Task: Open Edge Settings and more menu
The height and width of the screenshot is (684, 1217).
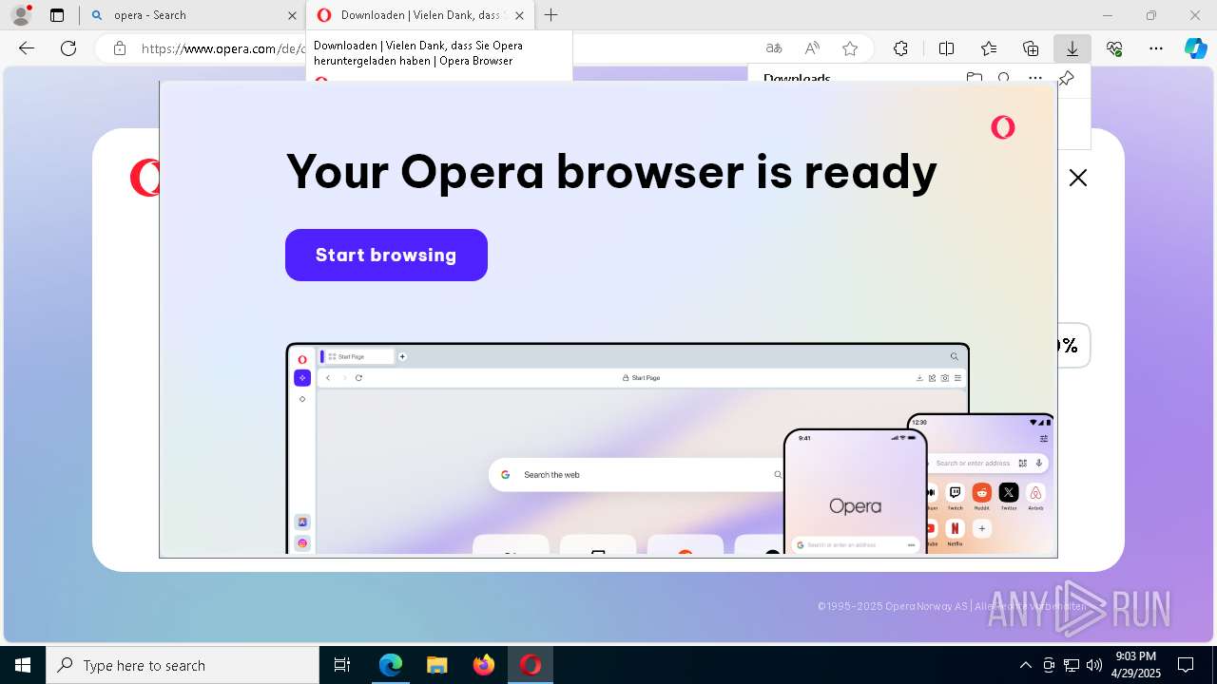Action: (x=1156, y=48)
